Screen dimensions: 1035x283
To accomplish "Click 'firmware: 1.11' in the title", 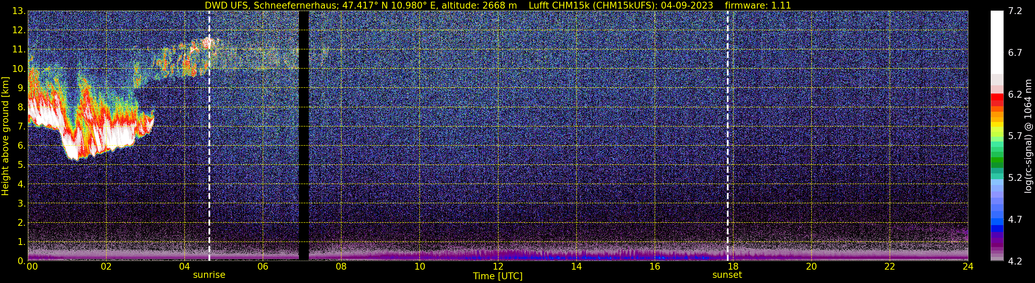I will pos(758,5).
